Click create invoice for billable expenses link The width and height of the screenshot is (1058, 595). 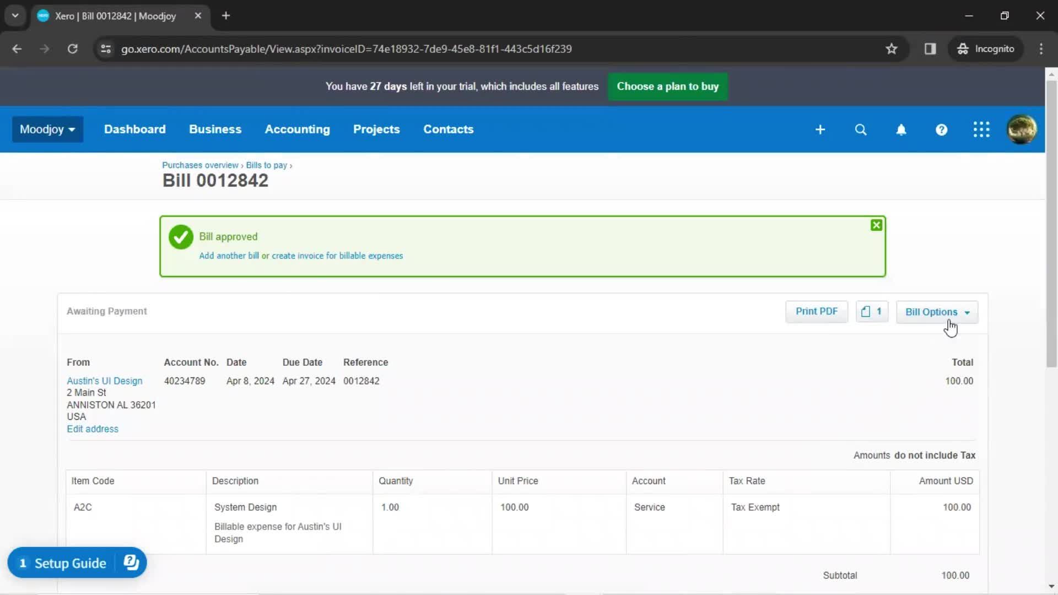tap(337, 256)
